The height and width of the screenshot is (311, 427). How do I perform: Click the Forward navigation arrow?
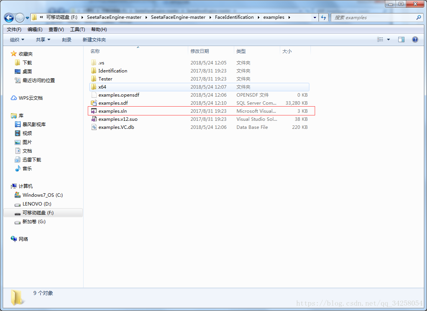20,18
